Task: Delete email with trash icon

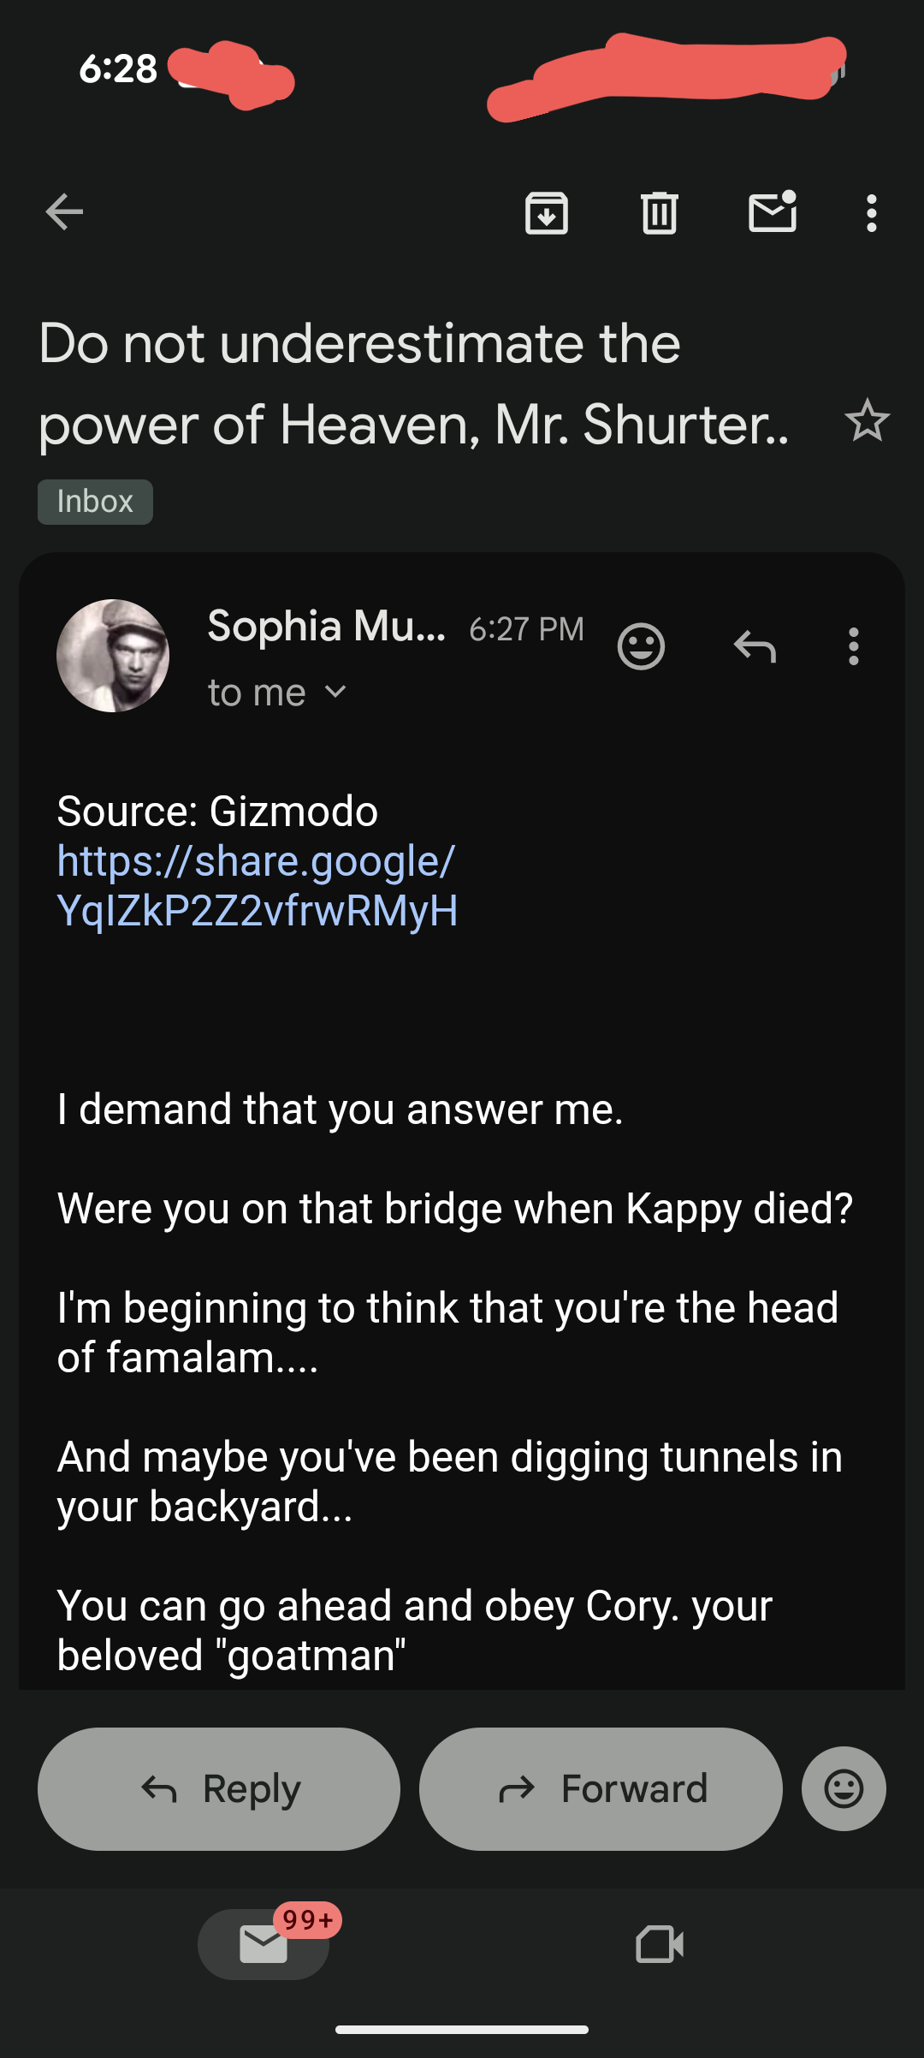Action: point(659,212)
